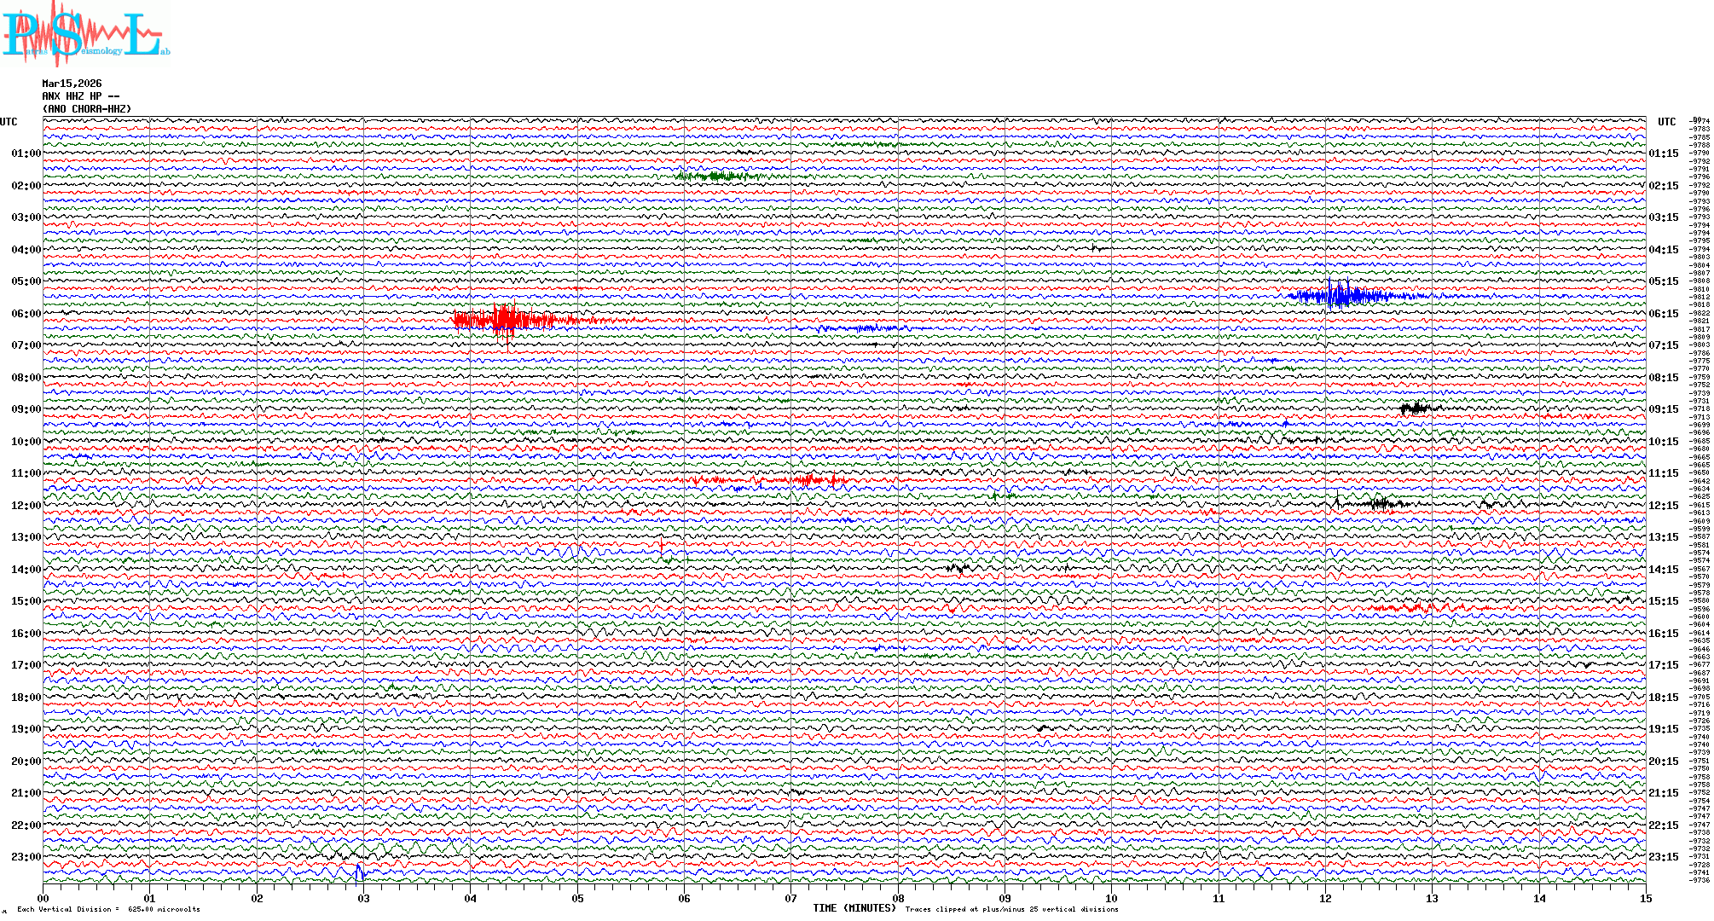
Task: Click the TIME (MINUTES) axis title
Action: [854, 908]
